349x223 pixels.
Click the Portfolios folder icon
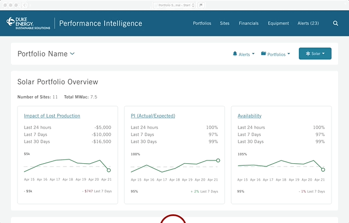click(263, 53)
